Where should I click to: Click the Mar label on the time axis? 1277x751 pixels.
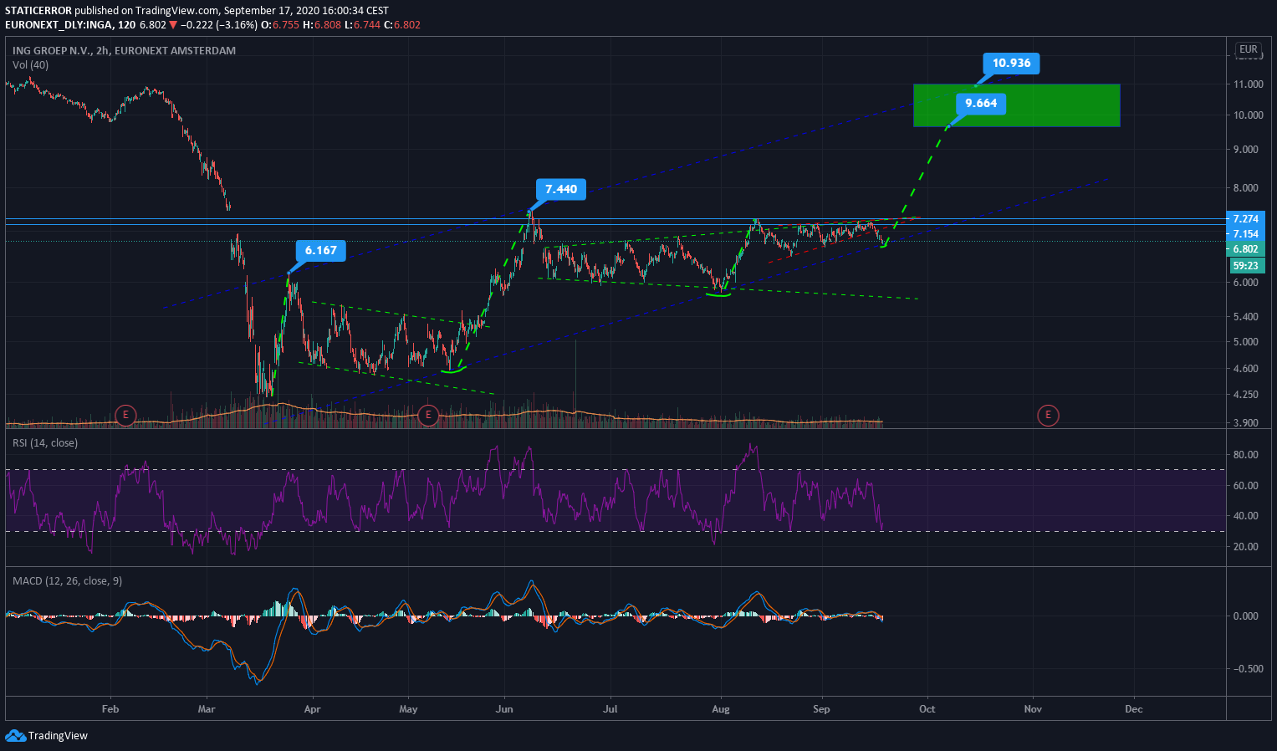207,709
